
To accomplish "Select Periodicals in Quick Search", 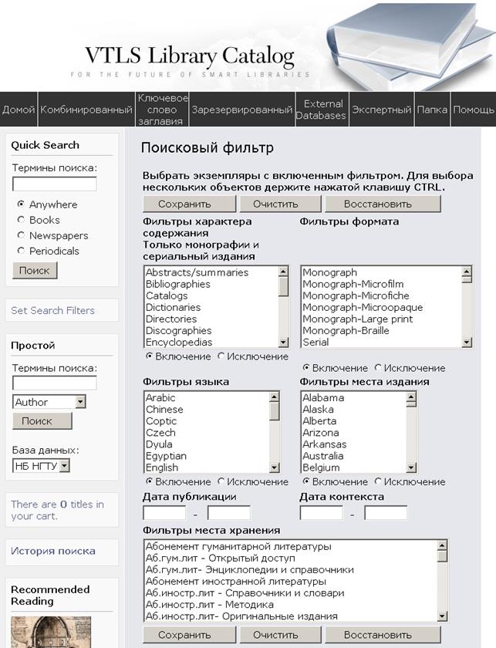I will coord(21,251).
